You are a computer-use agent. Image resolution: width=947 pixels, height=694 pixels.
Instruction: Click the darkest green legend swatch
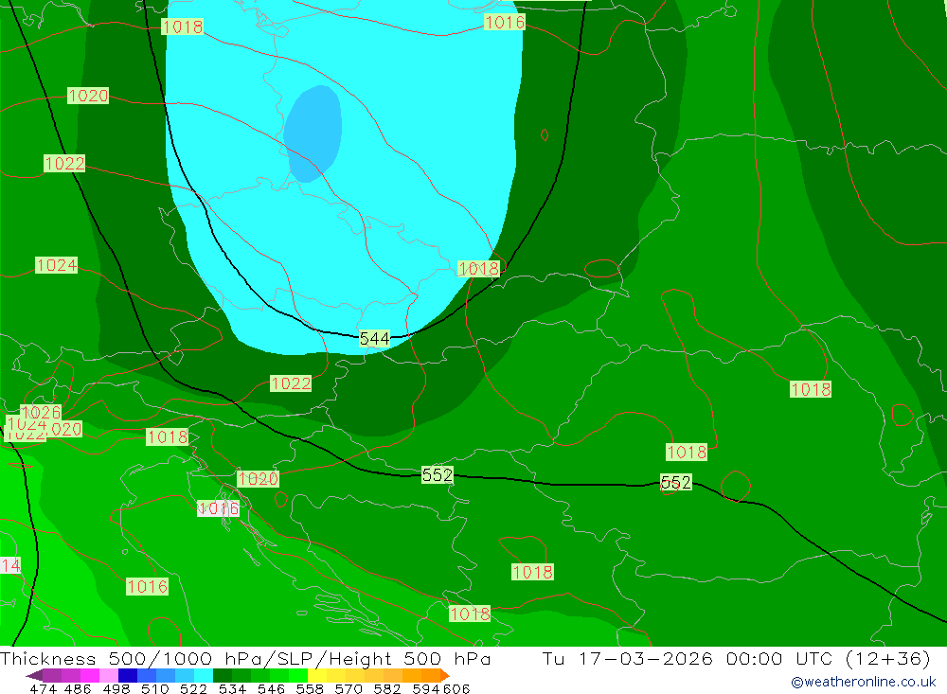223,675
